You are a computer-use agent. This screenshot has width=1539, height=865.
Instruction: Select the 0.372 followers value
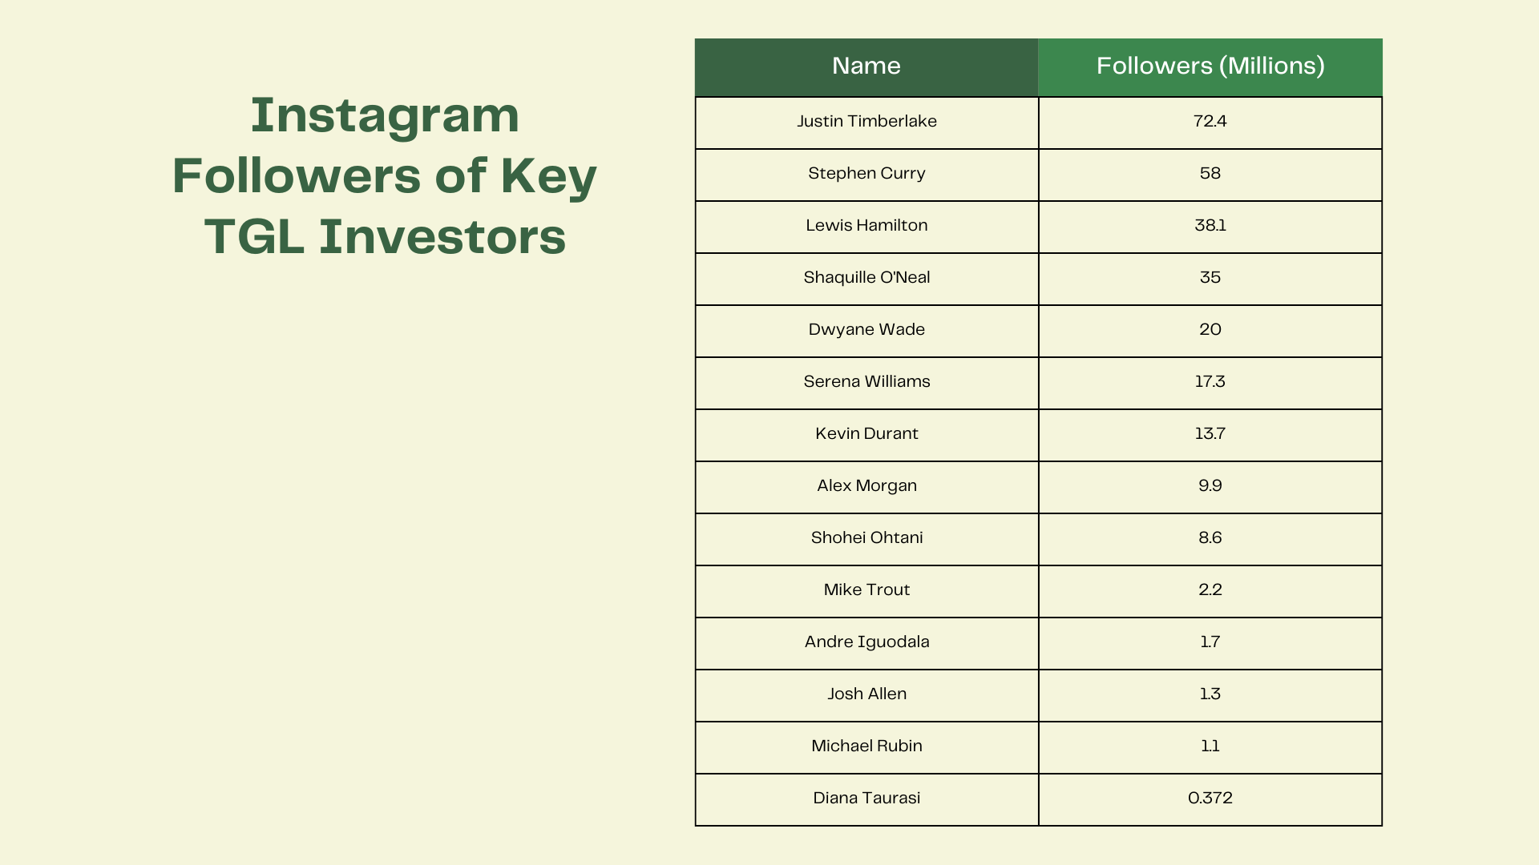pyautogui.click(x=1210, y=799)
